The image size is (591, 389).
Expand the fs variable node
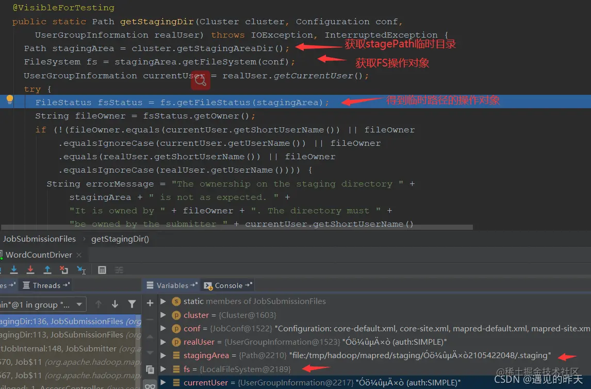[163, 369]
